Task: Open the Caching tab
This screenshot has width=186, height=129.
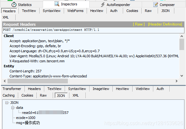Action: click(x=8, y=95)
